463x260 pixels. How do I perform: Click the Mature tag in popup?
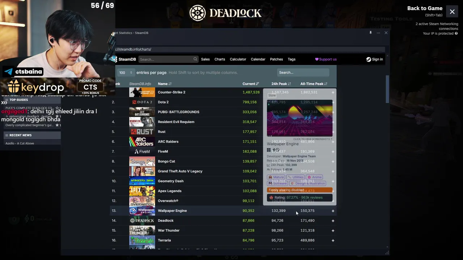[x=276, y=177]
